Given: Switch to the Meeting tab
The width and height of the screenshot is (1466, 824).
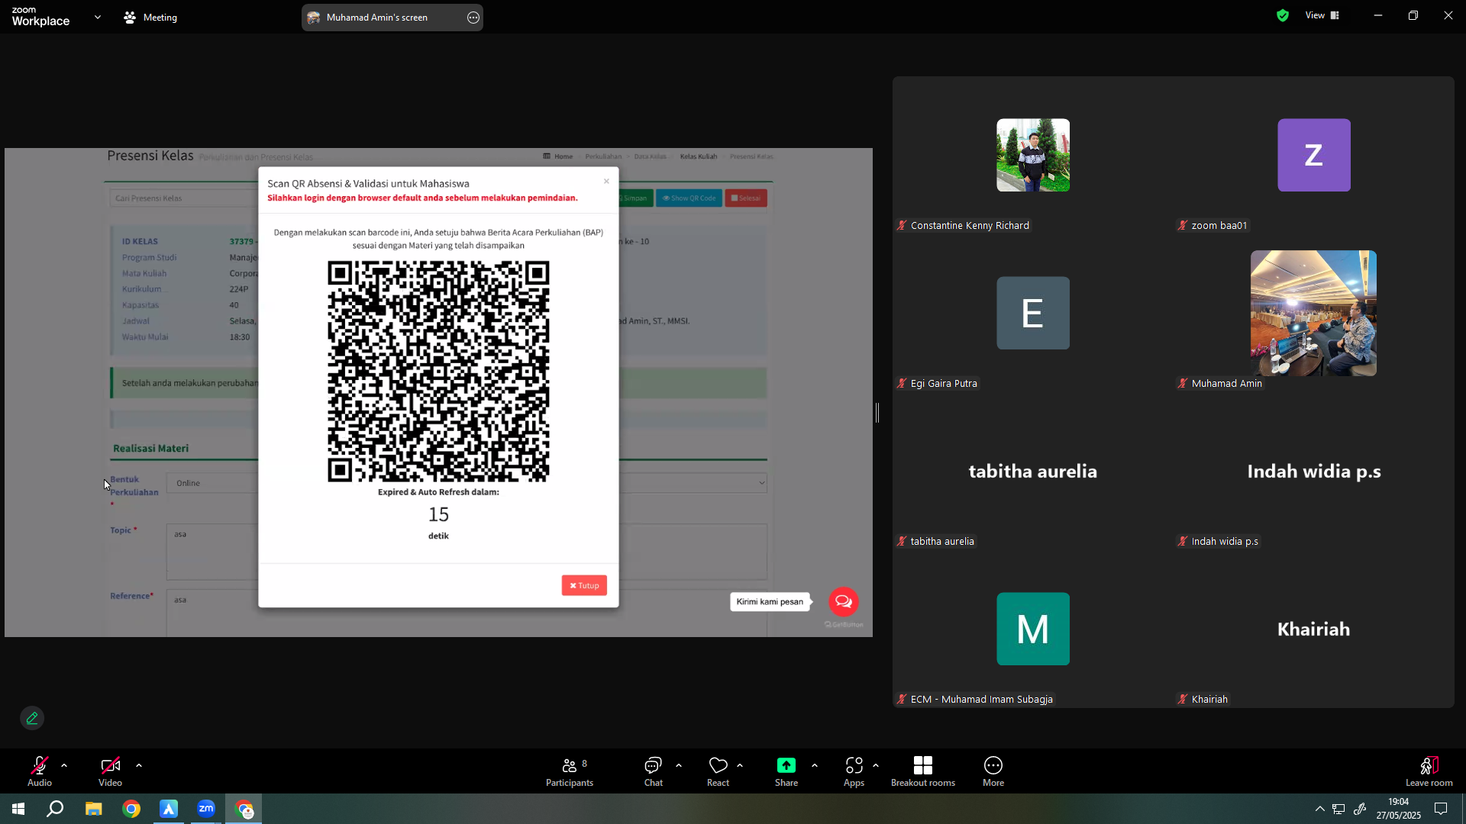Looking at the screenshot, I should coord(150,17).
